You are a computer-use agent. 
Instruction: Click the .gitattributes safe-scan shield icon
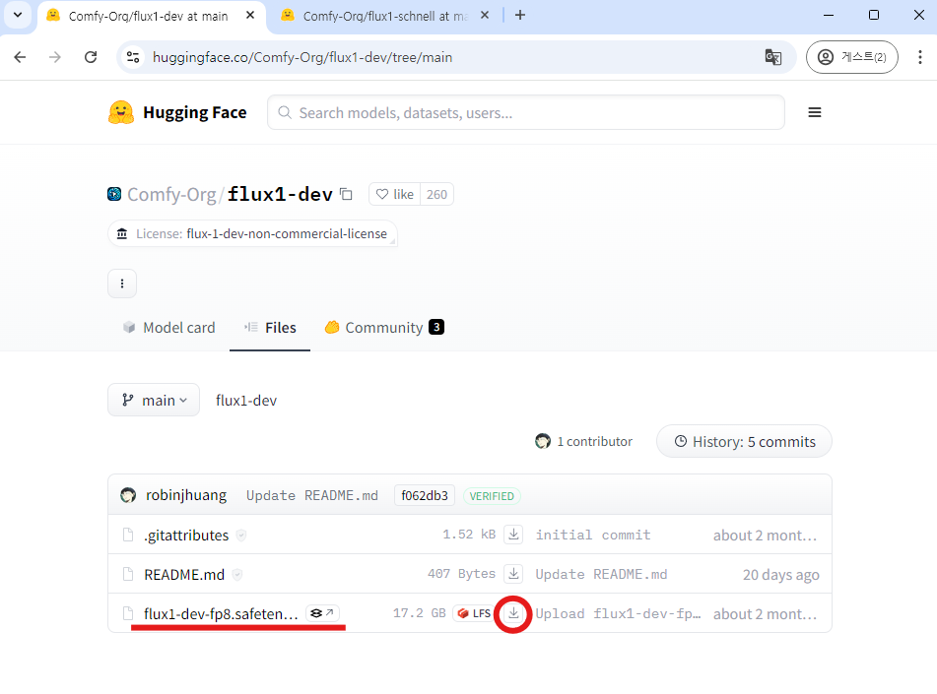pos(240,536)
